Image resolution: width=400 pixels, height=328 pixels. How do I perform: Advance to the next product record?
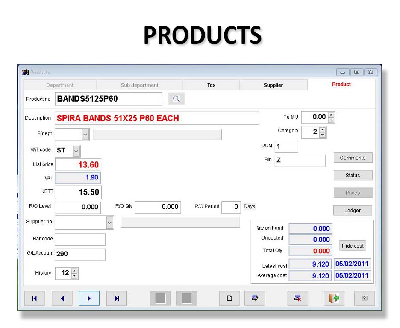(x=89, y=299)
